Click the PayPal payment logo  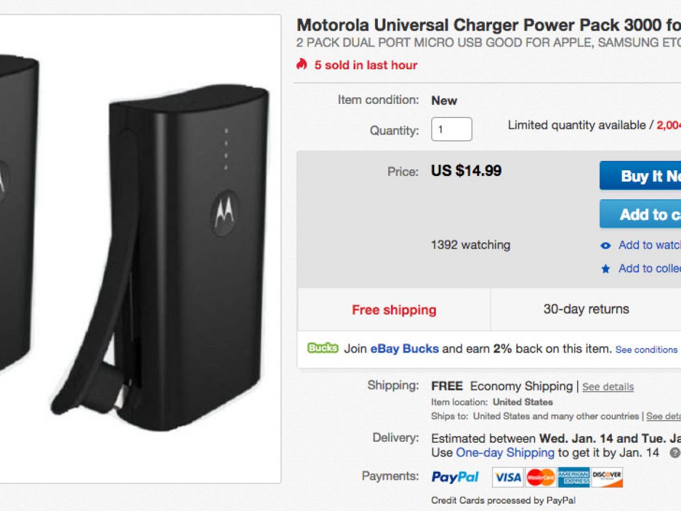click(x=455, y=477)
